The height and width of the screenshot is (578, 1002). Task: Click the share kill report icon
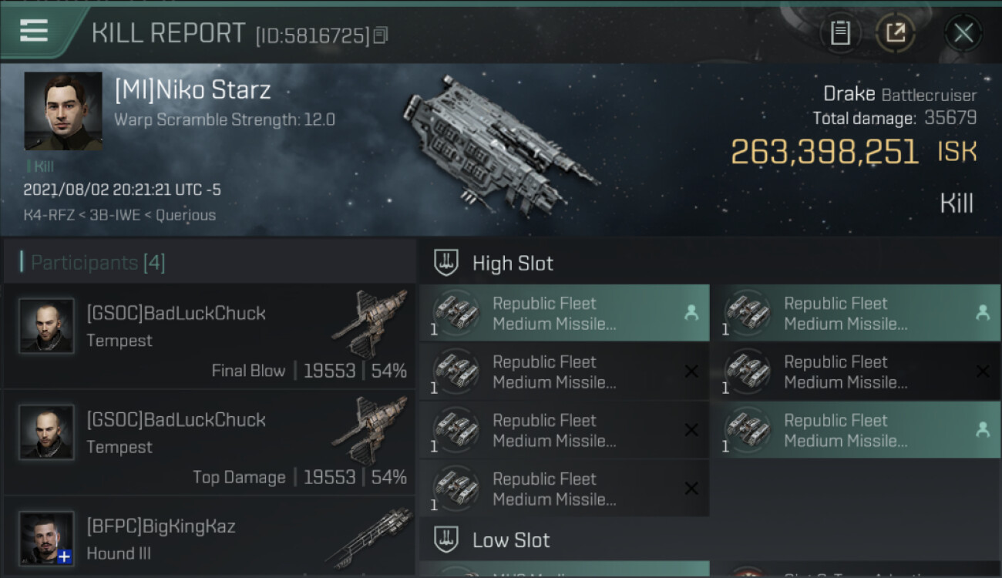point(895,32)
